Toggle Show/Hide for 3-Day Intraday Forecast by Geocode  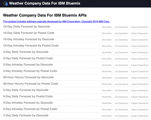(107, 65)
